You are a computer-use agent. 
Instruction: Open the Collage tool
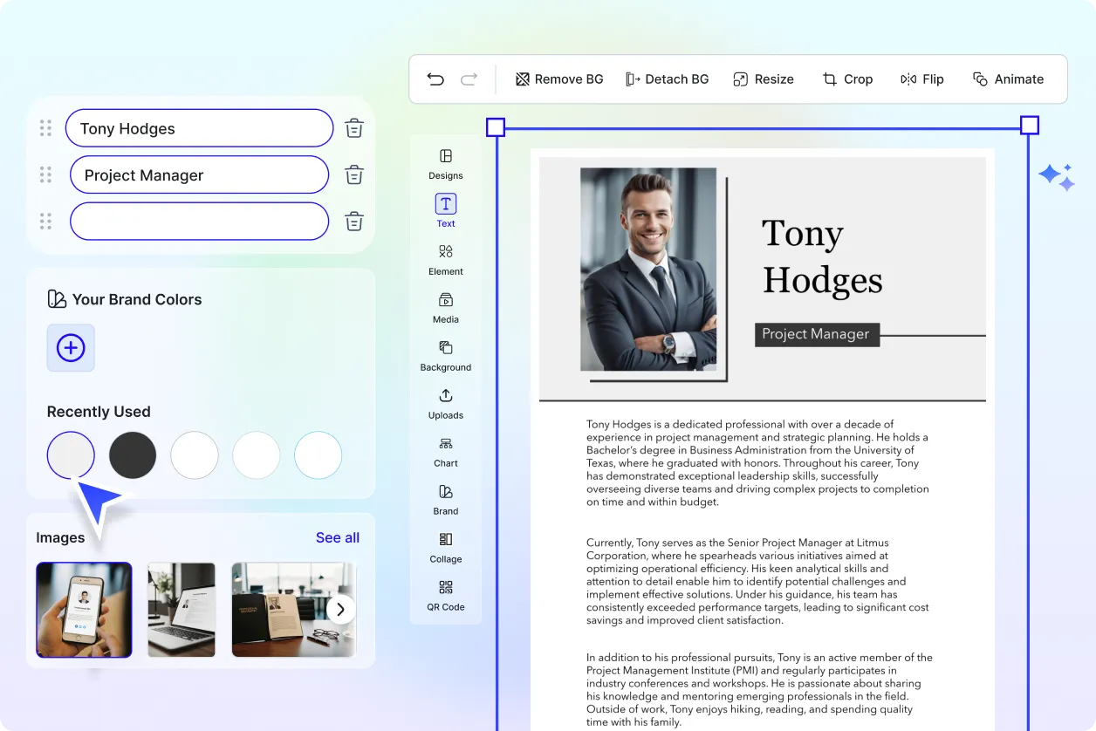click(446, 548)
